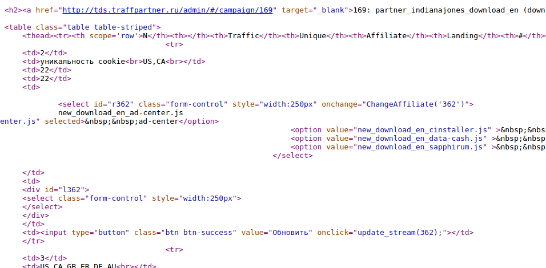This screenshot has height=268, width=546.
Task: Click the cell line '<td>2</td>'
Action: (45, 53)
